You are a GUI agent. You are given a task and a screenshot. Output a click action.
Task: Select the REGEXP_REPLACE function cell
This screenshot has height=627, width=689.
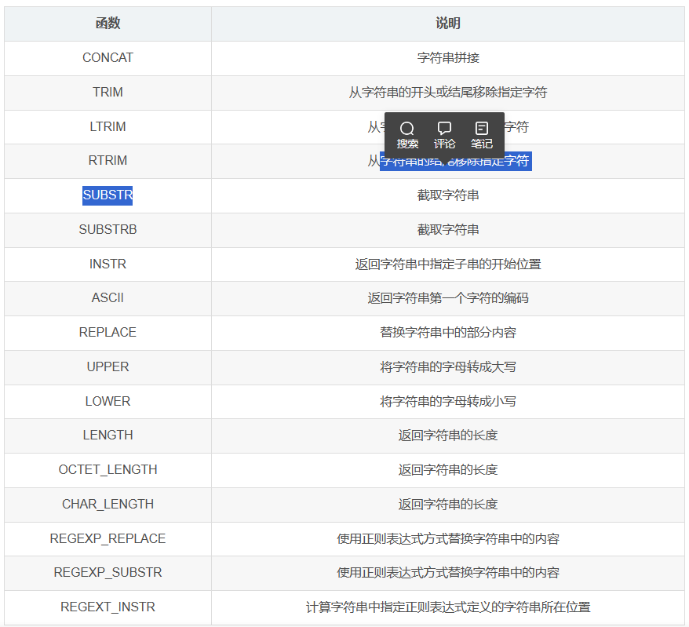(108, 538)
